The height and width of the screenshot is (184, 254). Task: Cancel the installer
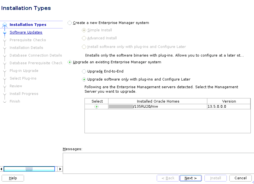(240, 178)
